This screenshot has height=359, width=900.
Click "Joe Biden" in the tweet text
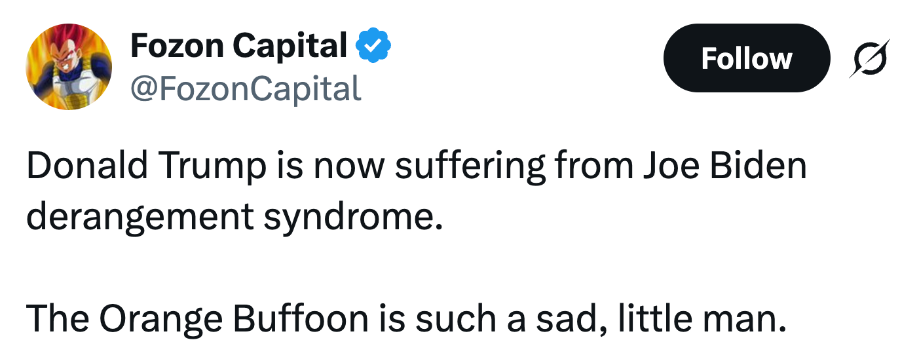(724, 166)
